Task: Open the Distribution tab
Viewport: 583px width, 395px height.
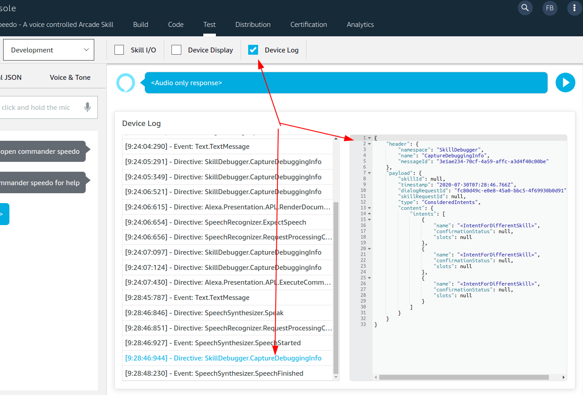Action: pyautogui.click(x=253, y=25)
